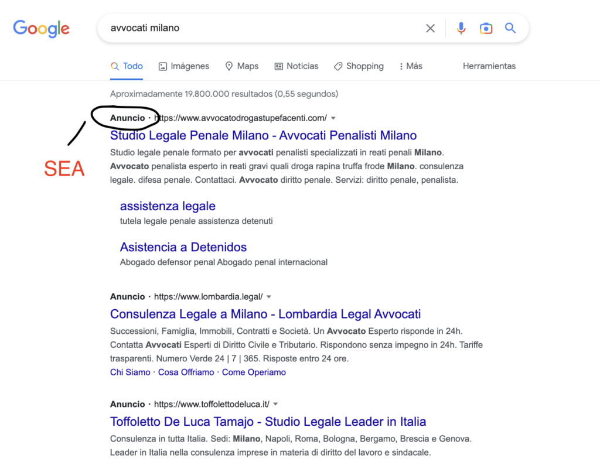This screenshot has height=472, width=600.
Task: Follow the Chi Siamo sitelink
Action: click(130, 372)
